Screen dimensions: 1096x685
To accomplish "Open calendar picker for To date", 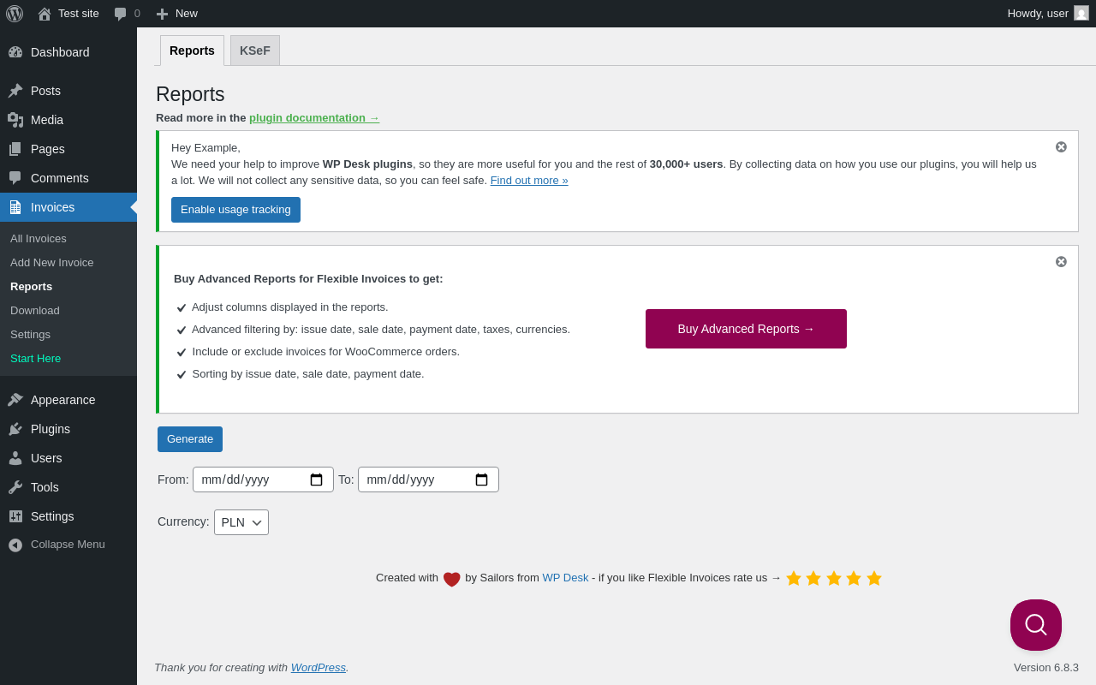I will click(x=481, y=479).
